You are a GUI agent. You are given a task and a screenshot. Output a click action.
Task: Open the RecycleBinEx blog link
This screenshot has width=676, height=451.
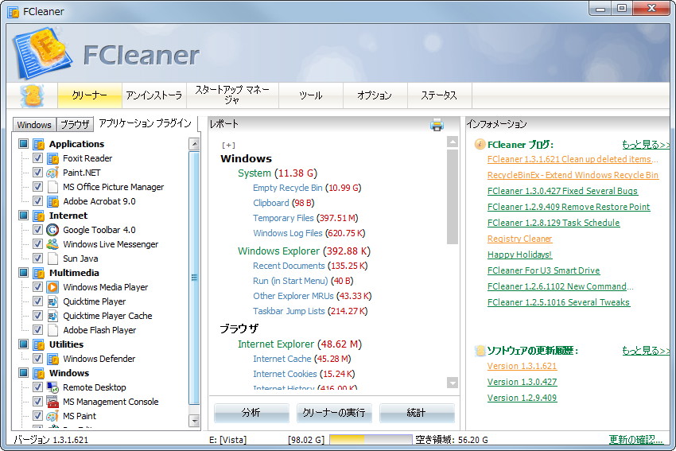pos(573,175)
